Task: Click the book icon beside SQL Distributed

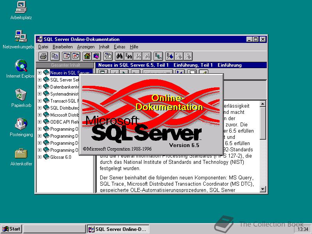Action: (46, 108)
